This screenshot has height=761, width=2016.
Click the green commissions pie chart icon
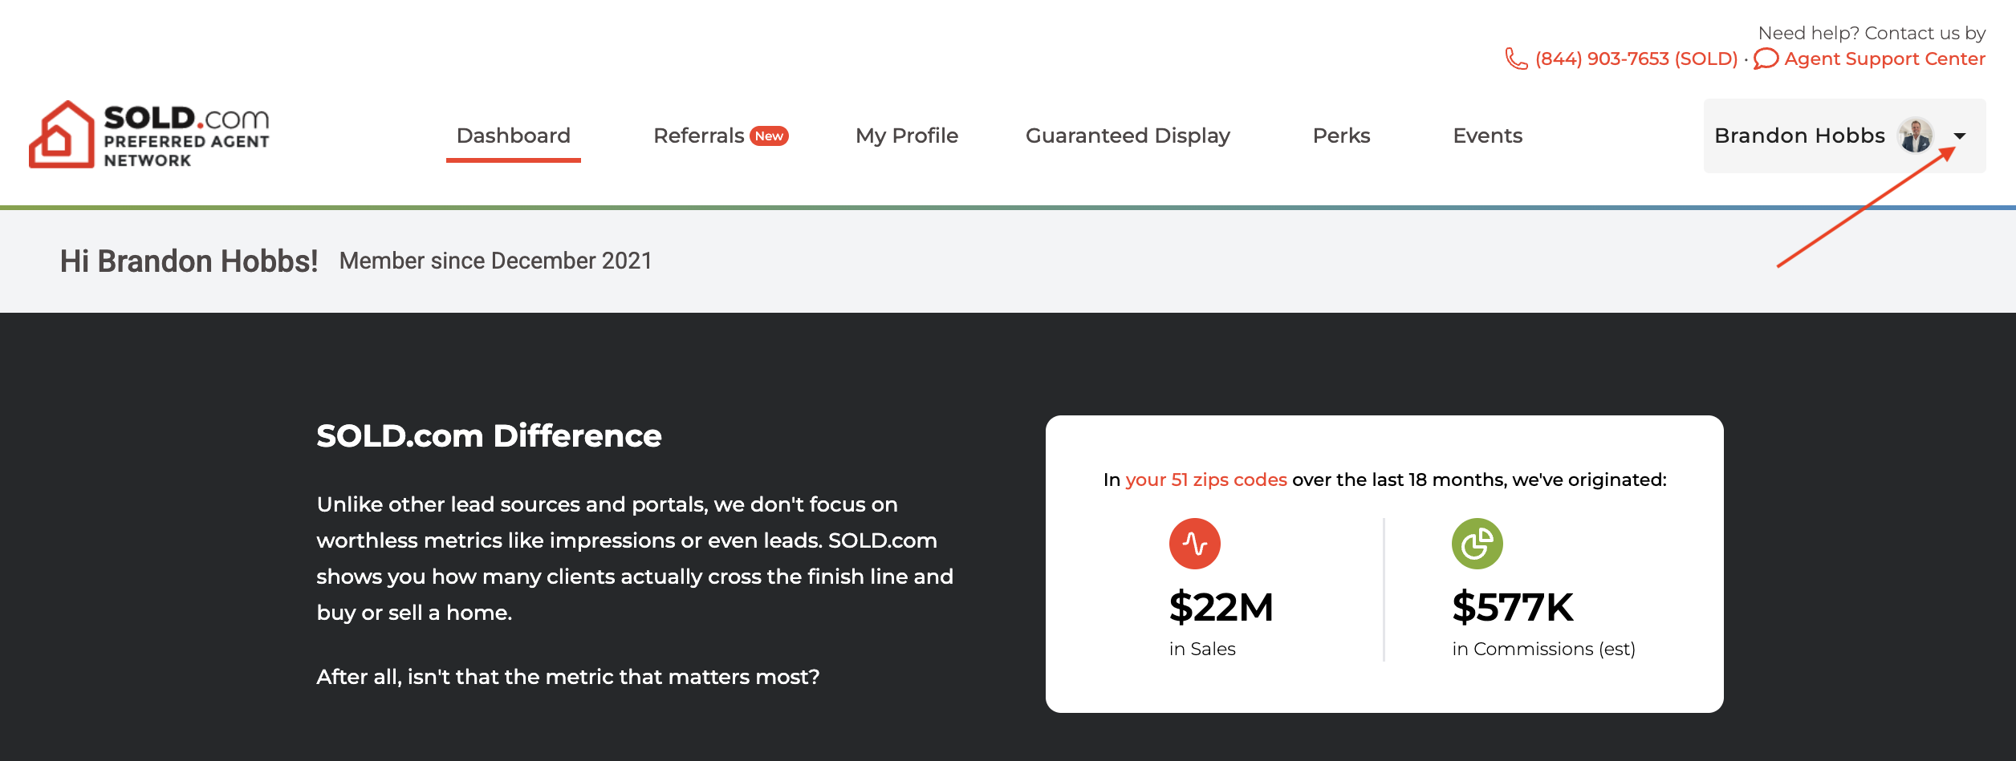click(x=1477, y=544)
